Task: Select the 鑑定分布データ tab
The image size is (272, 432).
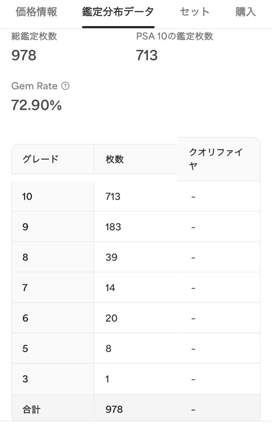Action: point(118,12)
